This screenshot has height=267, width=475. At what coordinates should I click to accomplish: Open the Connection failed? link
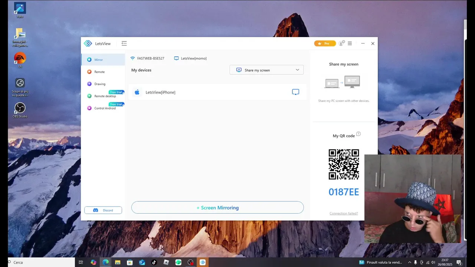coord(344,214)
